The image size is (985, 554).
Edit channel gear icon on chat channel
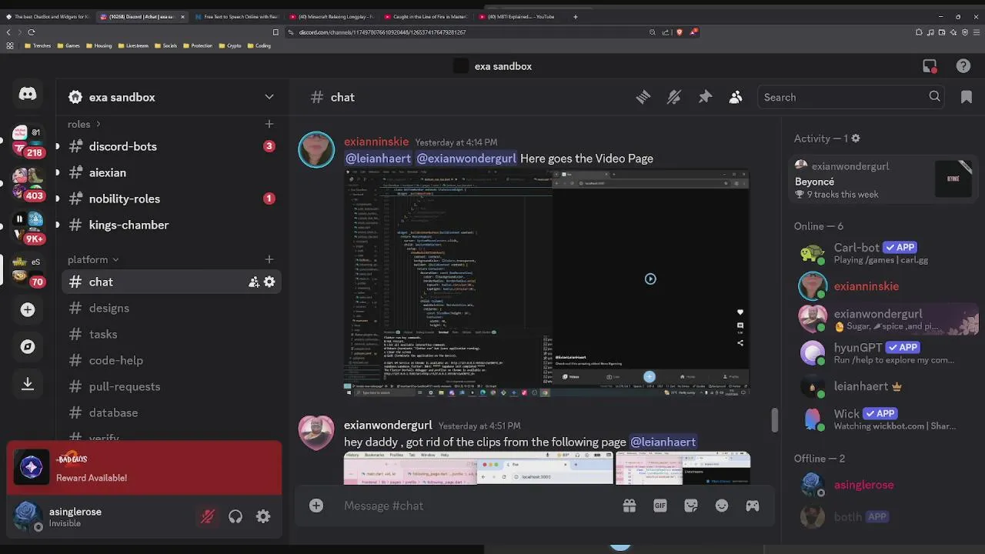[269, 282]
